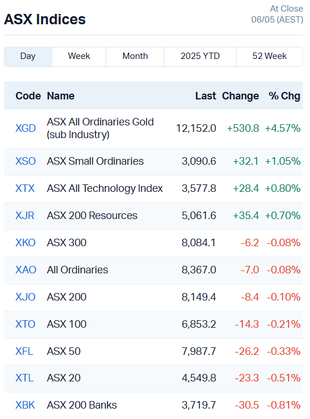Click the ASX 20 name

(64, 378)
